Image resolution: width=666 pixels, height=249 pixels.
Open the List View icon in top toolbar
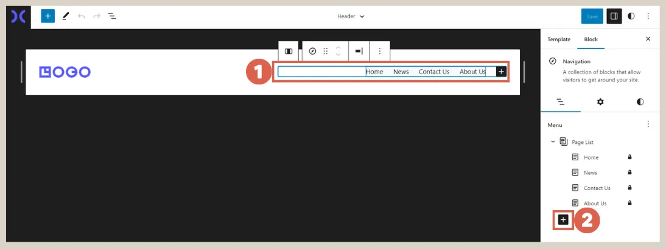pyautogui.click(x=112, y=16)
